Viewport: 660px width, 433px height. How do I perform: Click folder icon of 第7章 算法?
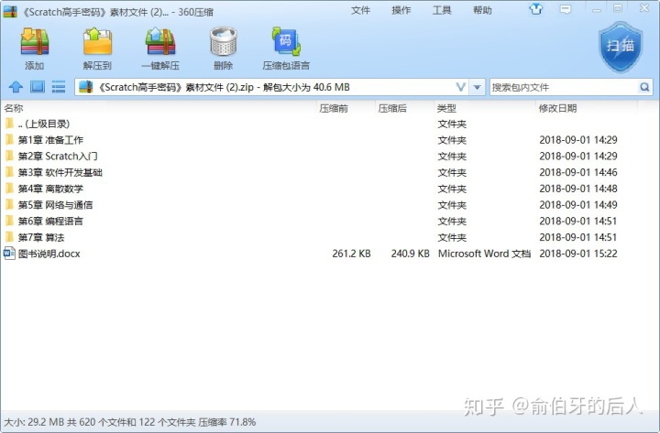point(9,237)
